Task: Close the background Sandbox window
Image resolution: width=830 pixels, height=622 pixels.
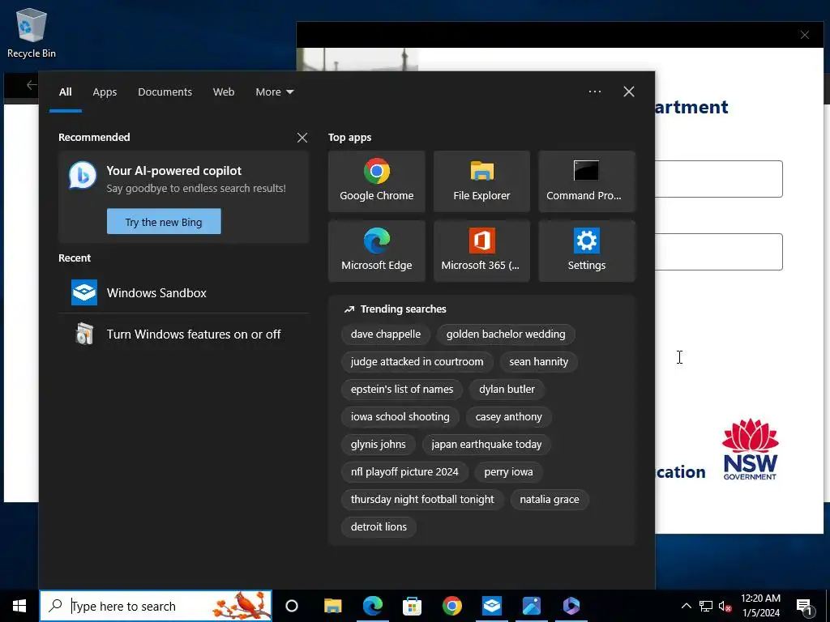Action: [x=805, y=35]
